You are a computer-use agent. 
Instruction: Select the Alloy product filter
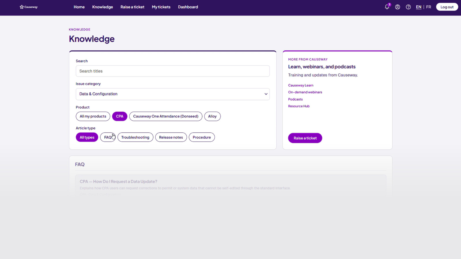click(212, 116)
